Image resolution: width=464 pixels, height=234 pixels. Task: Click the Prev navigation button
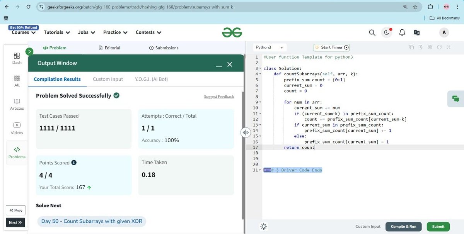click(15, 210)
